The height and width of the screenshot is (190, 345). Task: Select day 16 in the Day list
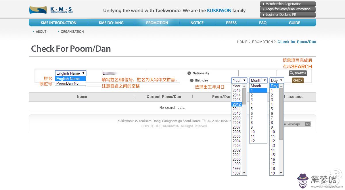tap(274, 159)
